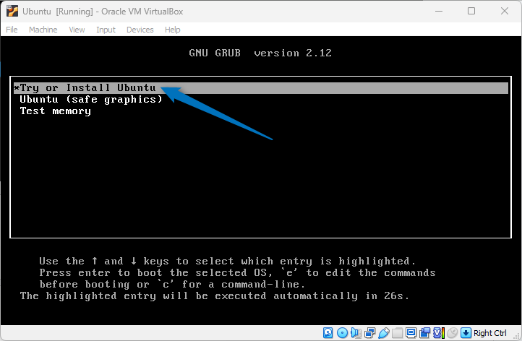Open the Devices menu
This screenshot has width=522, height=341.
(140, 30)
